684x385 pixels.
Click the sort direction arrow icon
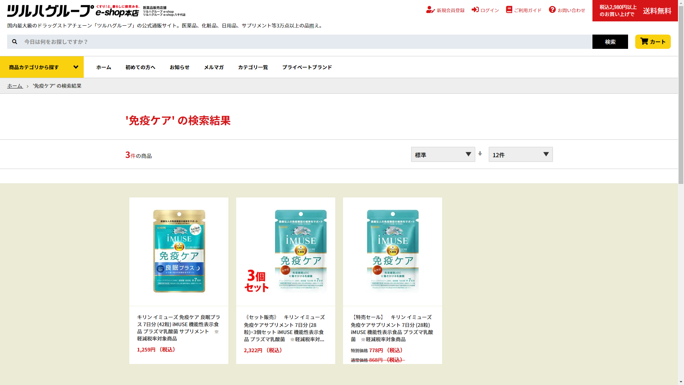point(480,154)
